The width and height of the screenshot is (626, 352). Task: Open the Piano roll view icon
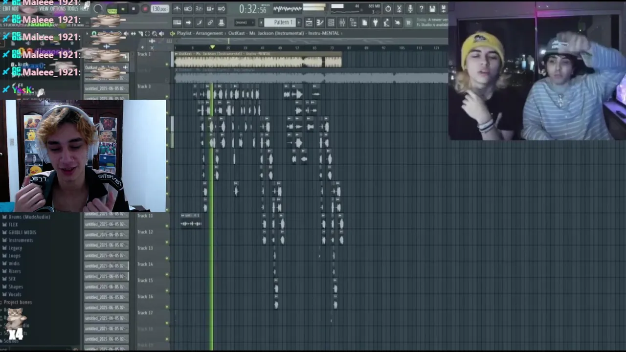[x=320, y=22]
